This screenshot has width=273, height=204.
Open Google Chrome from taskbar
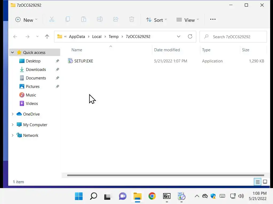pos(152,196)
